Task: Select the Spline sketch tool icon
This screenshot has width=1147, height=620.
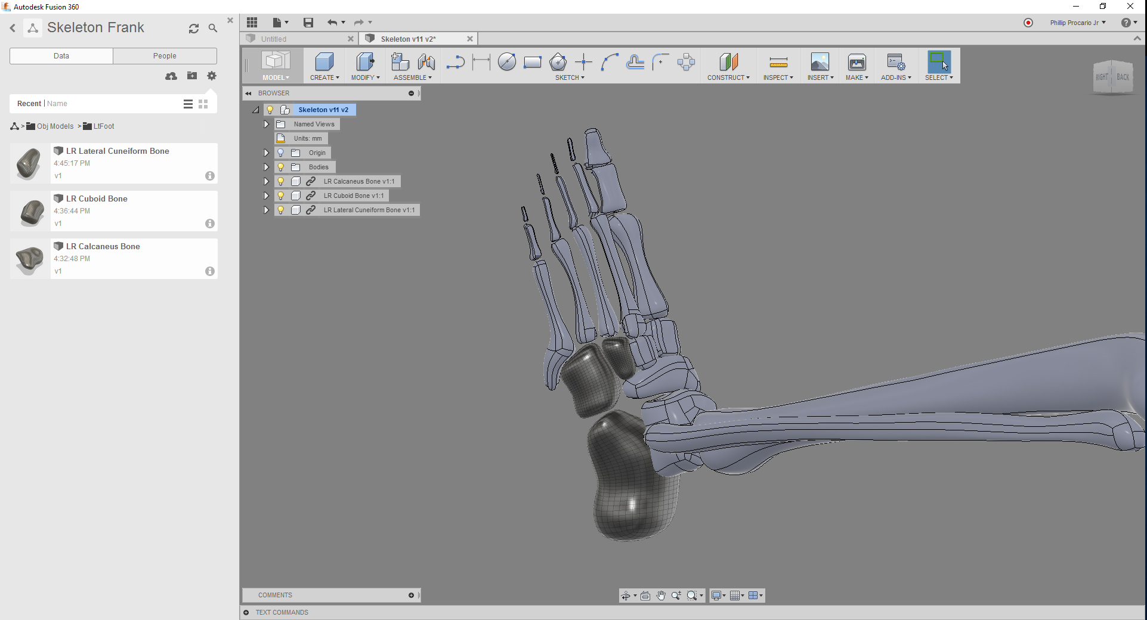Action: click(x=610, y=62)
